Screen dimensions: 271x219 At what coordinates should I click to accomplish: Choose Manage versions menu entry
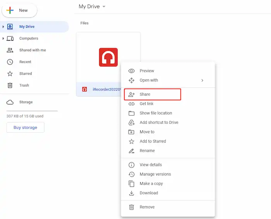click(155, 174)
